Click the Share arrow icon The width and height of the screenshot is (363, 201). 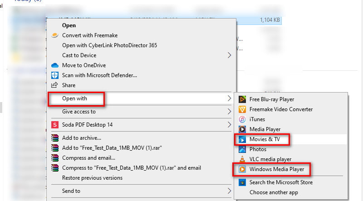click(x=54, y=85)
